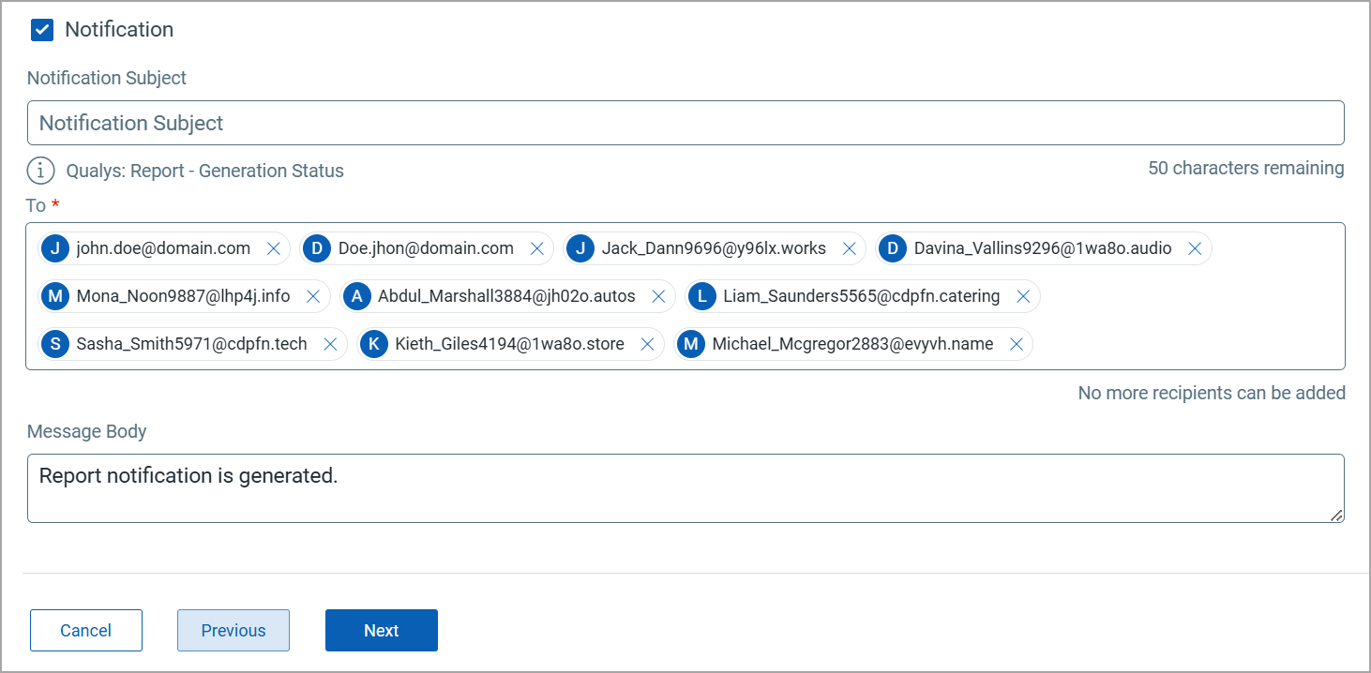Click the '50 characters remaining' counter text
Screen dimensions: 1371x673
(1246, 169)
